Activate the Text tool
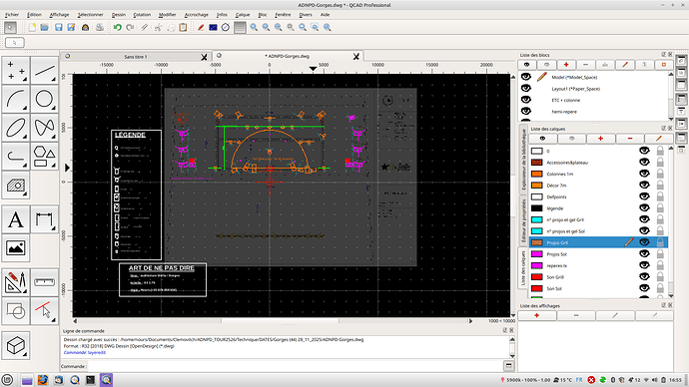The width and height of the screenshot is (689, 387). [15, 219]
